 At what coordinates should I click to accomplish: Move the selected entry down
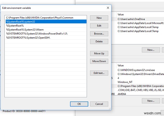(x=99, y=61)
